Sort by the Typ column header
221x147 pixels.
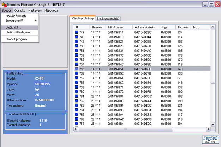(x=167, y=27)
